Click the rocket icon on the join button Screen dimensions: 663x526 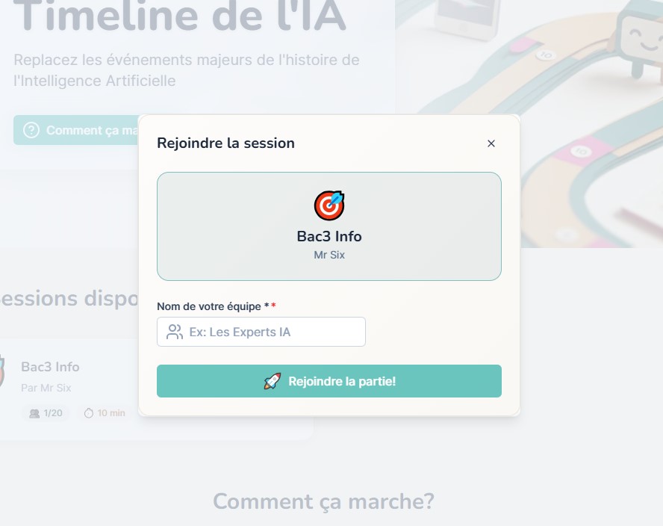point(273,381)
